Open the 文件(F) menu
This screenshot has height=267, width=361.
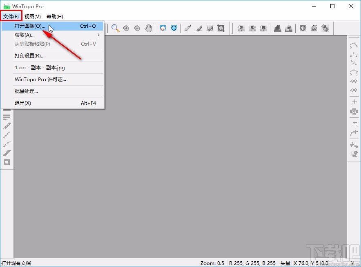pos(11,17)
